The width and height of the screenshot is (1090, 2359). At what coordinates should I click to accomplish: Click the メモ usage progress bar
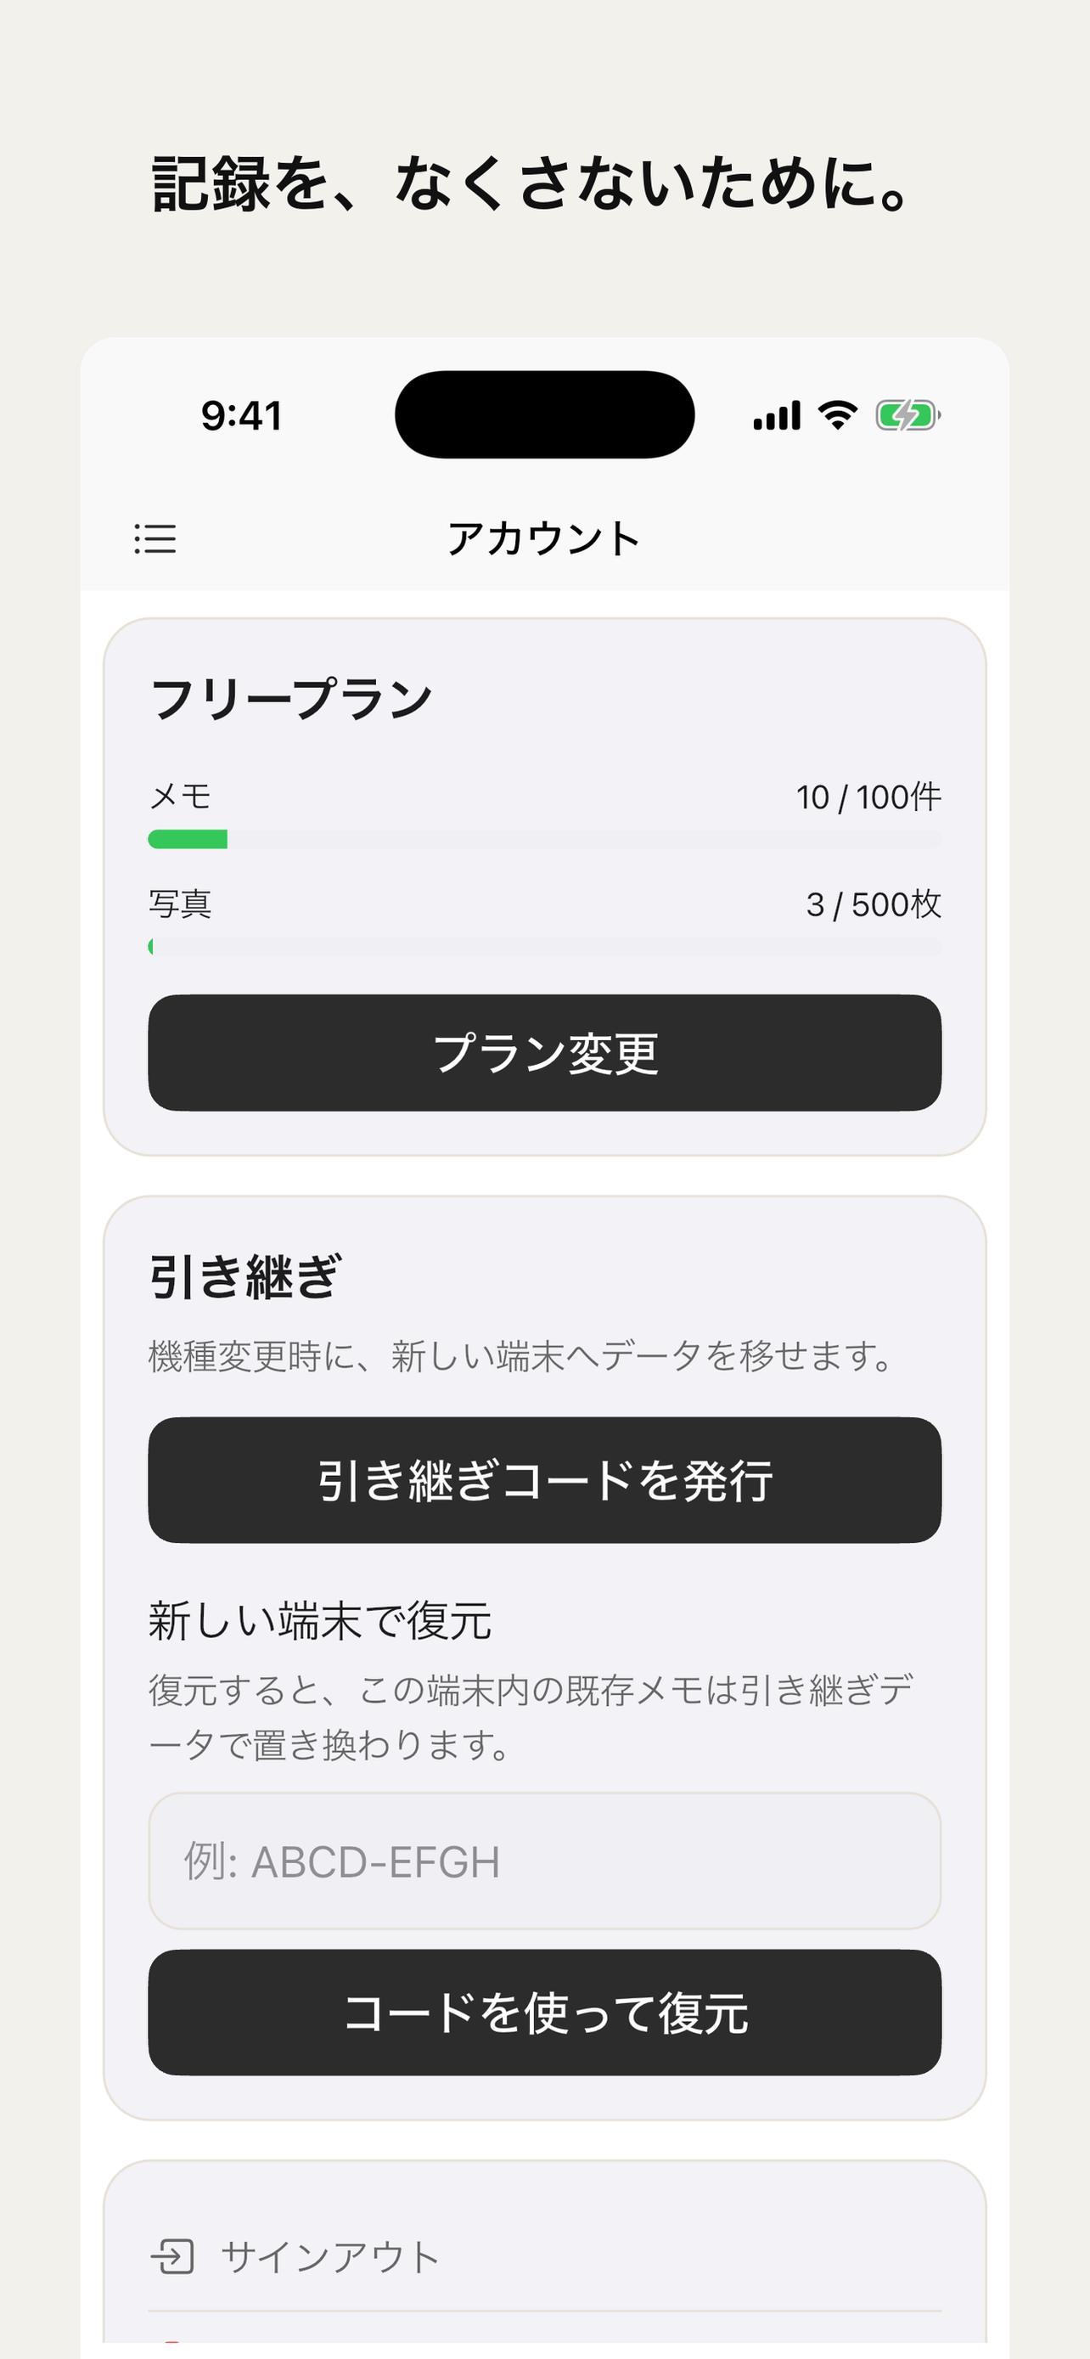tap(544, 839)
